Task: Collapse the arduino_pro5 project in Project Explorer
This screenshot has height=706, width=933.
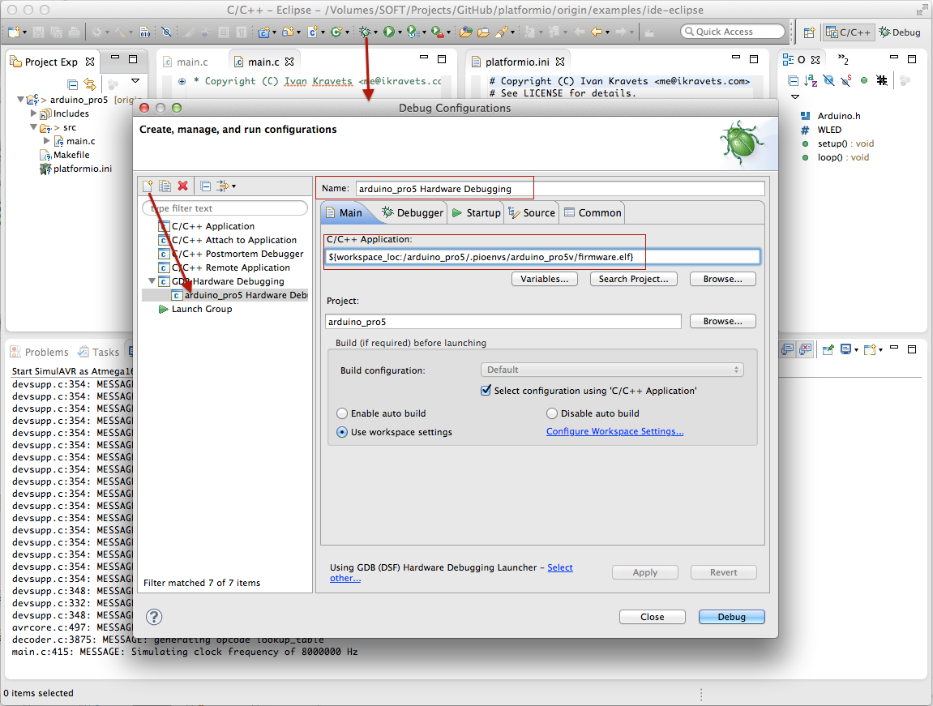Action: pyautogui.click(x=21, y=100)
